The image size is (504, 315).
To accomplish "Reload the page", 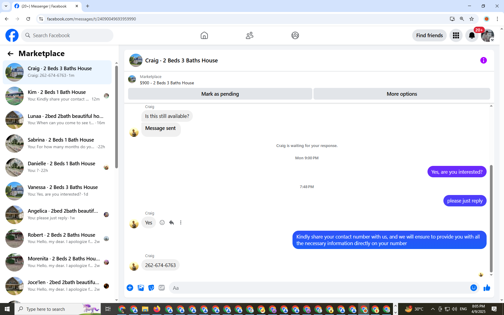I will point(28,19).
